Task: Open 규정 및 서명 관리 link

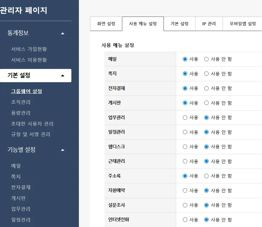Action: click(31, 135)
